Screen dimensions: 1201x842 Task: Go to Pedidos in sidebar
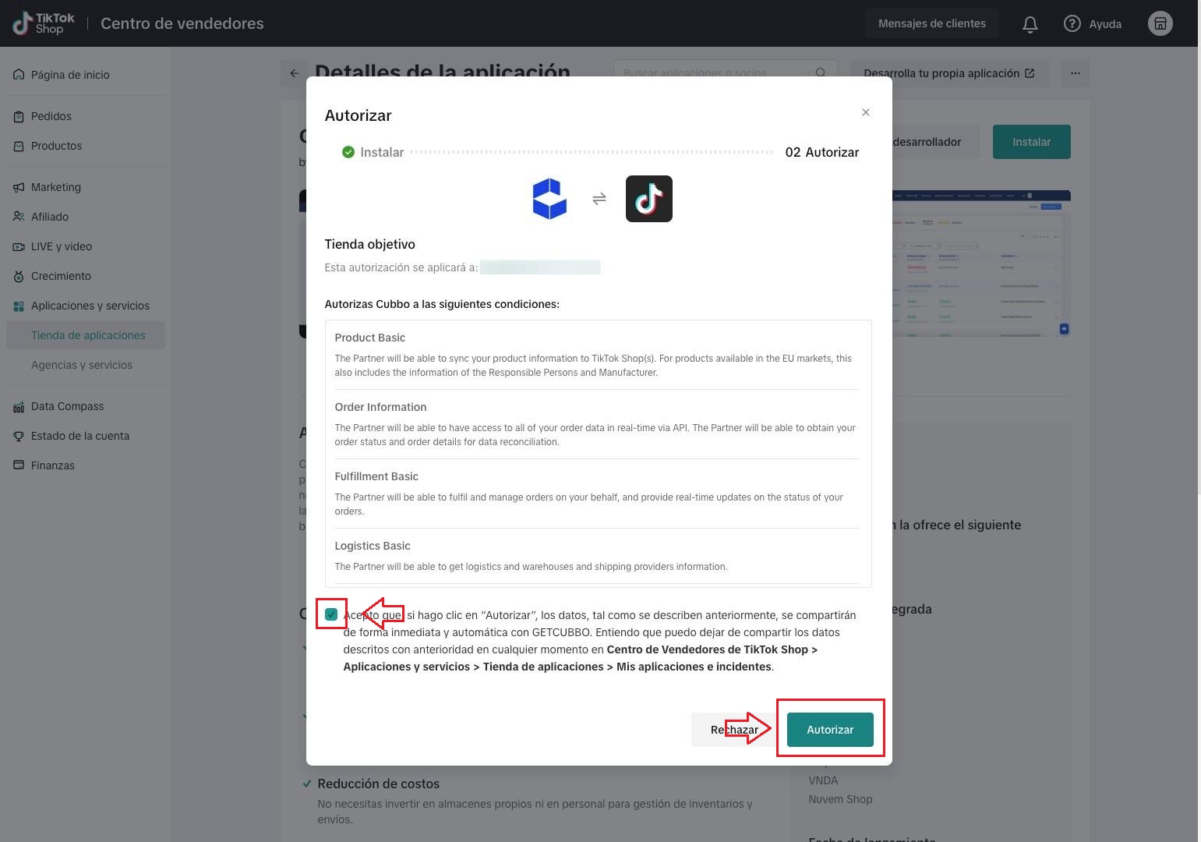pos(51,116)
